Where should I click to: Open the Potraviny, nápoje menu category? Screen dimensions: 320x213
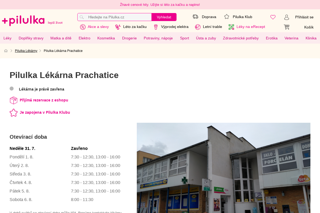(x=158, y=38)
